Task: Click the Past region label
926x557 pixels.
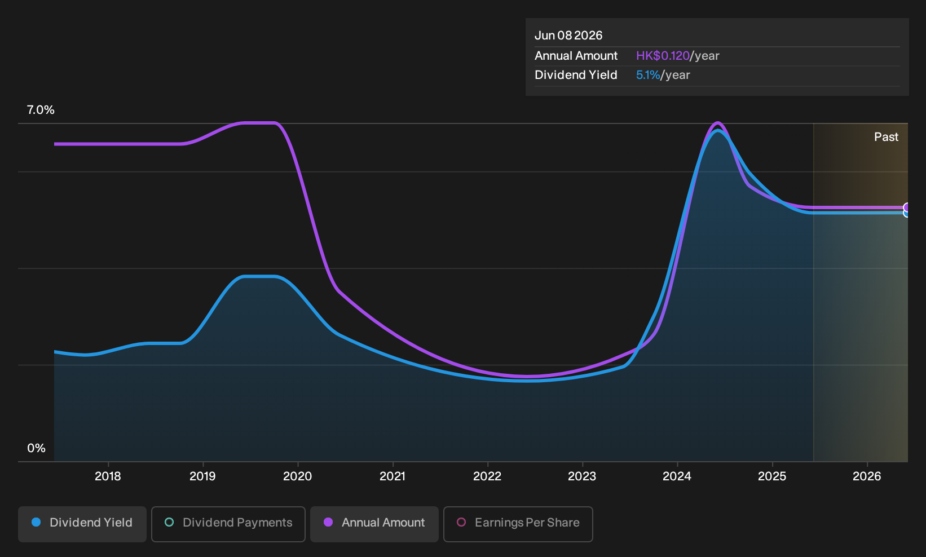Action: click(886, 137)
